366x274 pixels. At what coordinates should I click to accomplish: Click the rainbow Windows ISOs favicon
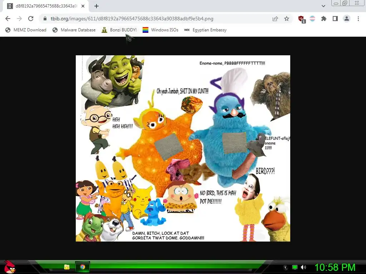145,30
